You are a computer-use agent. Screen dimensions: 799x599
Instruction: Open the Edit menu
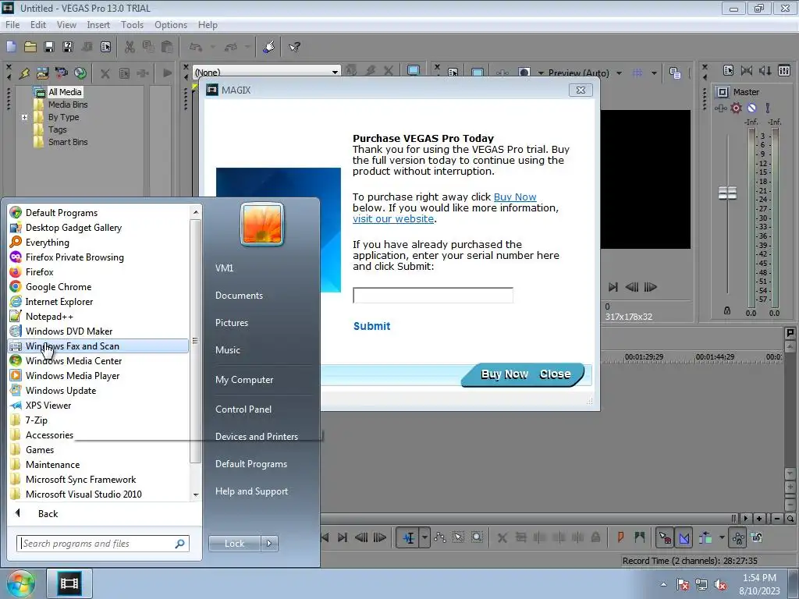[37, 25]
